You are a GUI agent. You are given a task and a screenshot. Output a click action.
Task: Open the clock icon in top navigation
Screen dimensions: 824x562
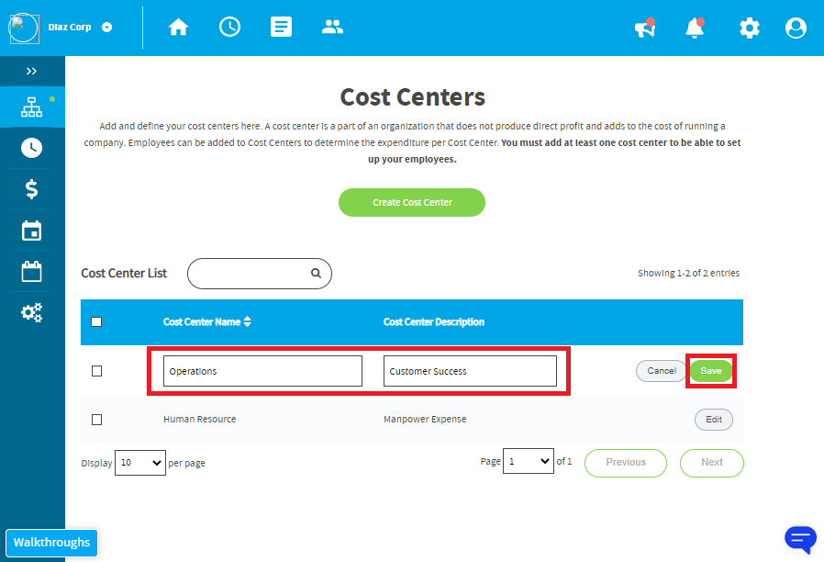[229, 27]
